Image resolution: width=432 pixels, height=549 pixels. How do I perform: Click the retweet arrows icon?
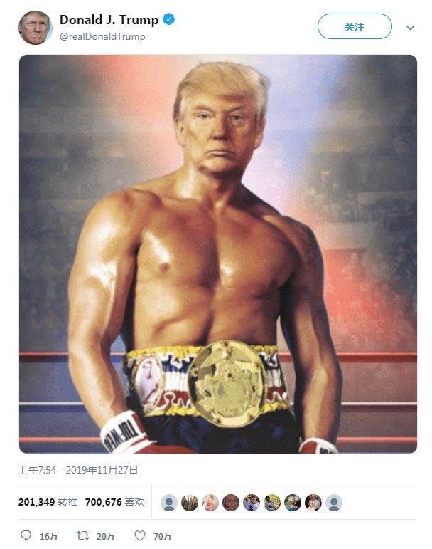(x=83, y=535)
